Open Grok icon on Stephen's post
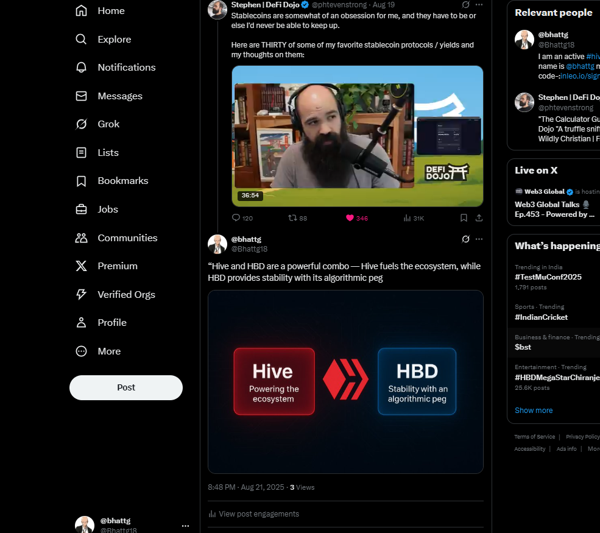600x533 pixels. coord(466,5)
